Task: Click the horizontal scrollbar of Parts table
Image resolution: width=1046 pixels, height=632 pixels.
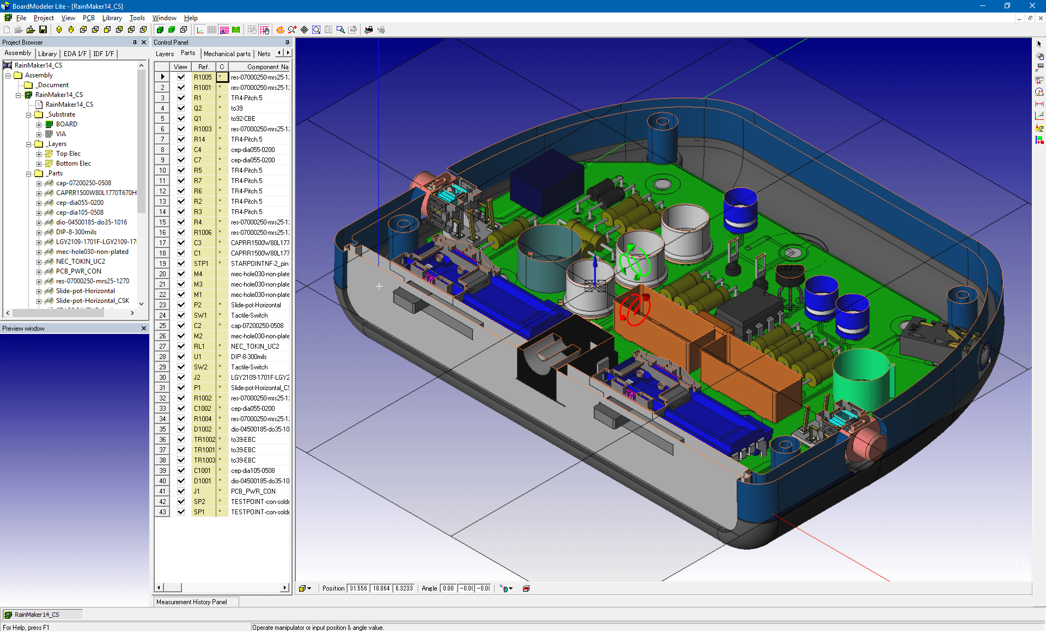Action: (222, 587)
